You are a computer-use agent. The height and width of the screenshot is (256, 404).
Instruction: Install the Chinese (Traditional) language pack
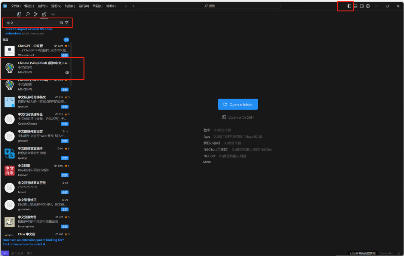pyautogui.click(x=65, y=90)
